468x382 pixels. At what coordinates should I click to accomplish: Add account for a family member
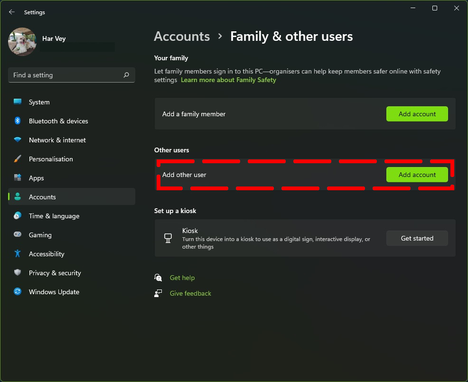[x=417, y=114]
